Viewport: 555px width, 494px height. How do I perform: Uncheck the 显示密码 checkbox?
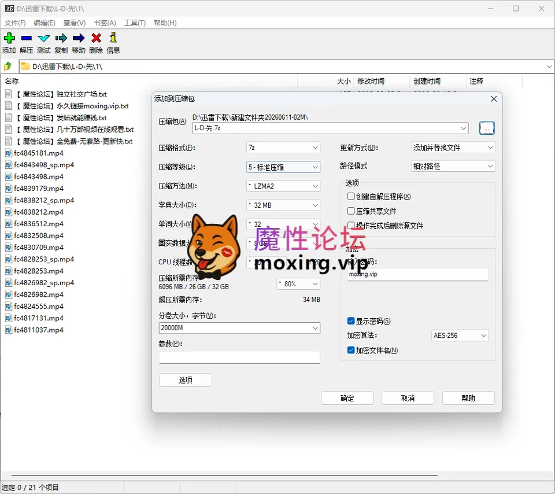coord(351,321)
